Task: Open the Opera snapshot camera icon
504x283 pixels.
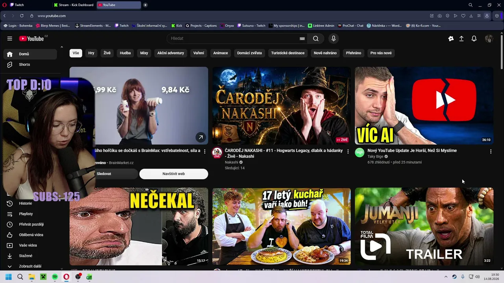Action: coord(439,16)
